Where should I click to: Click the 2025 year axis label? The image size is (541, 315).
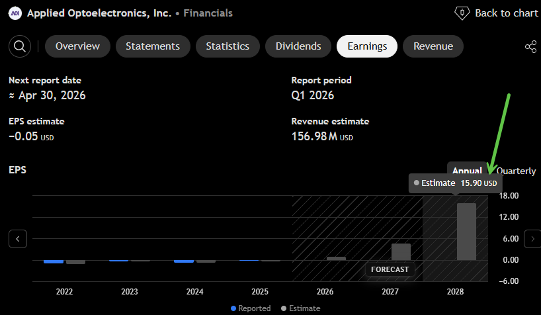pyautogui.click(x=260, y=292)
